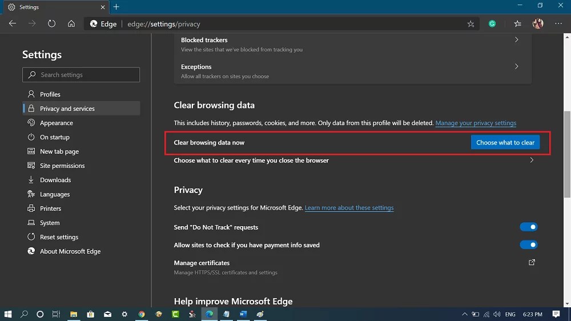Image resolution: width=571 pixels, height=321 pixels.
Task: Open Microsoft Store from taskbar
Action: point(91,314)
